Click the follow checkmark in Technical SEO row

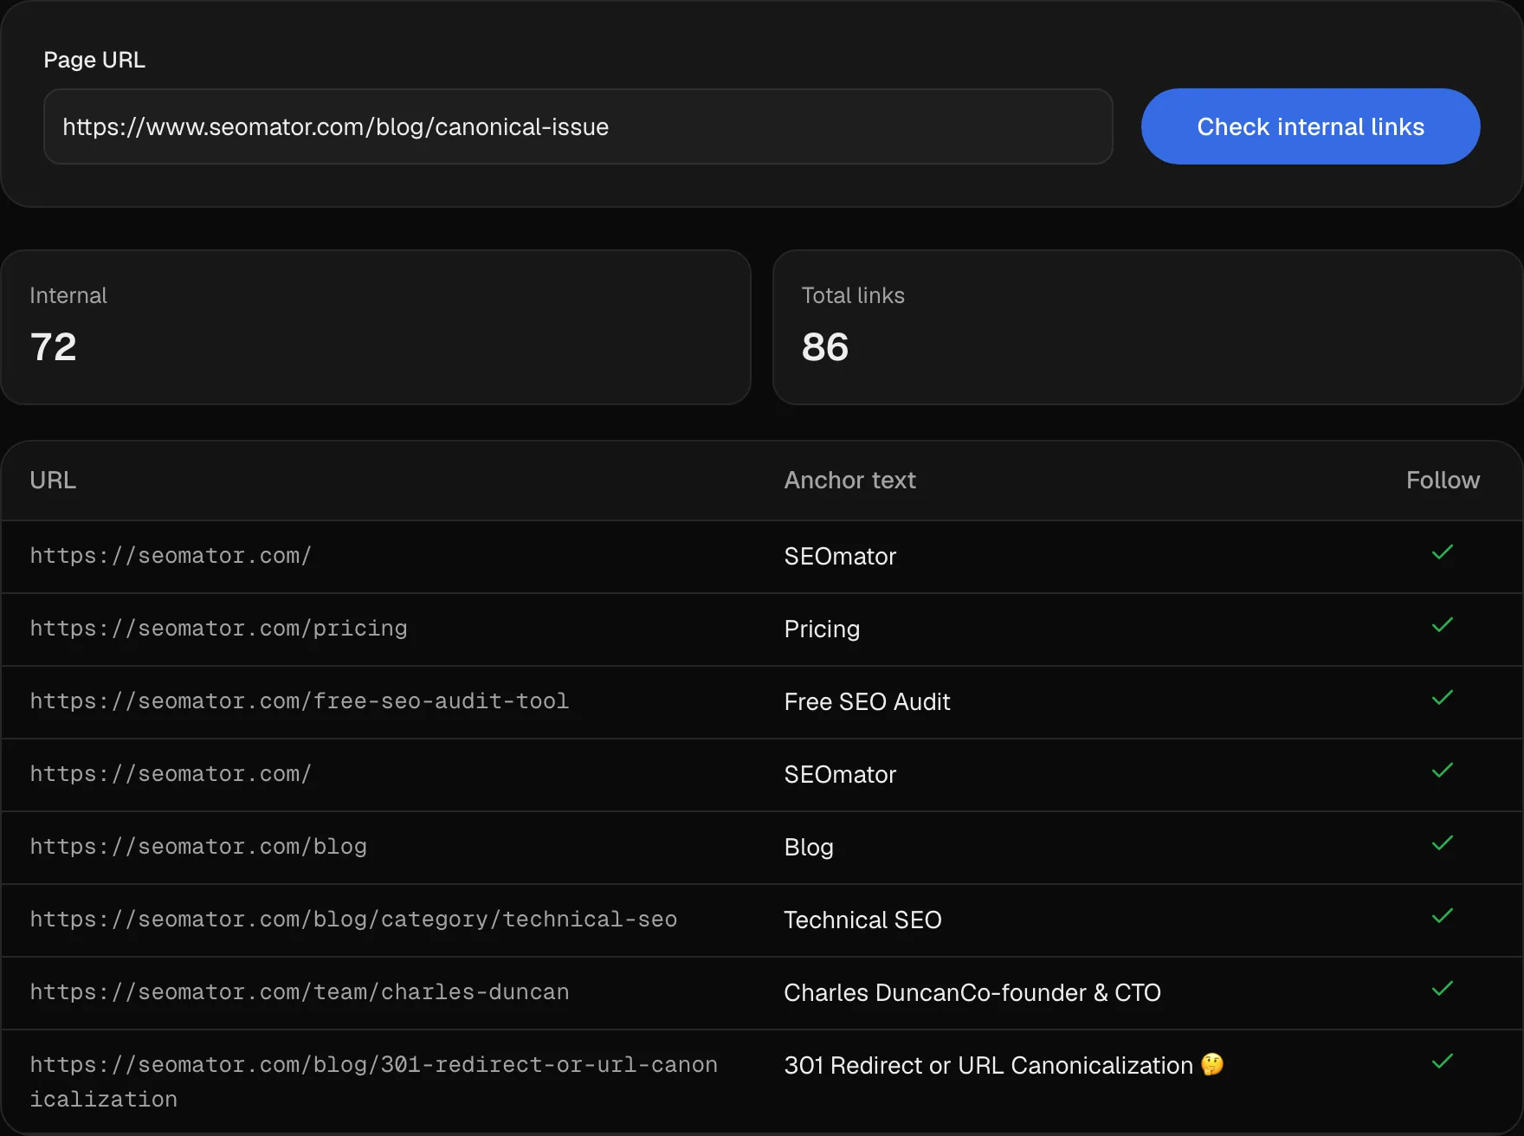coord(1443,916)
